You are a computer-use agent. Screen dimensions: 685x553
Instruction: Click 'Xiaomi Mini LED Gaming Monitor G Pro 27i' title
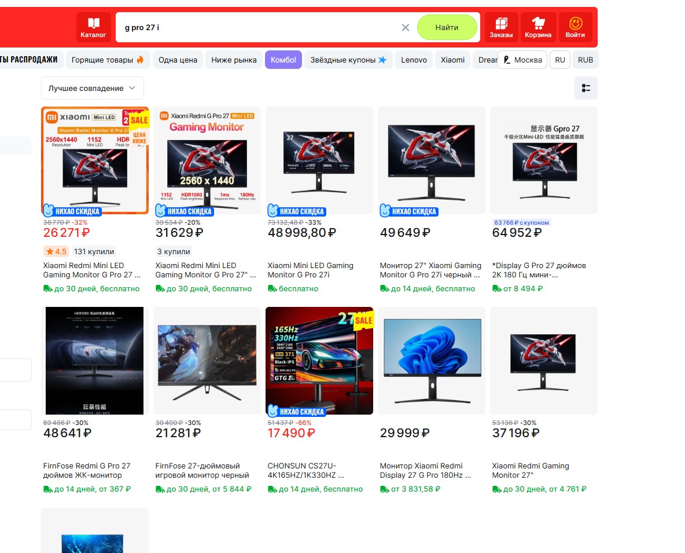tap(311, 270)
